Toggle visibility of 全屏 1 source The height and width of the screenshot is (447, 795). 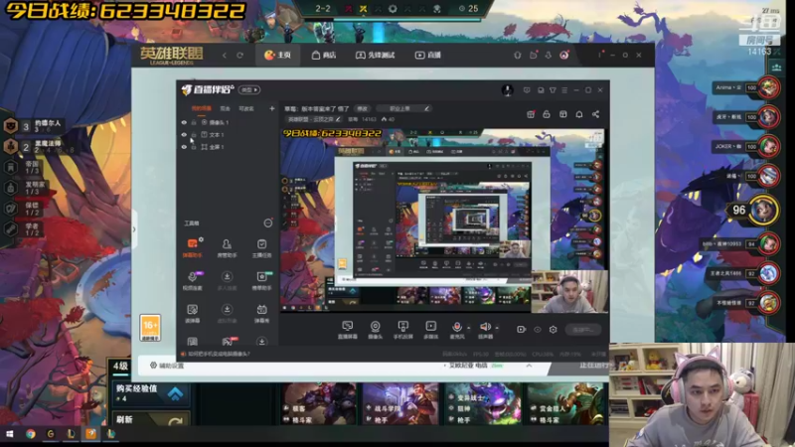click(184, 146)
